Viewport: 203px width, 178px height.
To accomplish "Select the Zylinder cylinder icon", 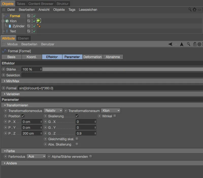I will pos(10,26).
